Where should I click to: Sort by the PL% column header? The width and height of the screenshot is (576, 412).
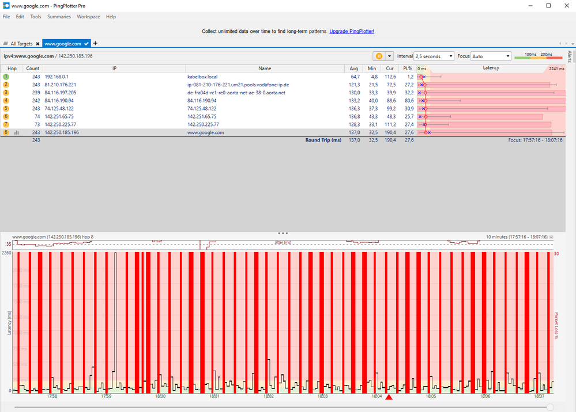[x=408, y=68]
